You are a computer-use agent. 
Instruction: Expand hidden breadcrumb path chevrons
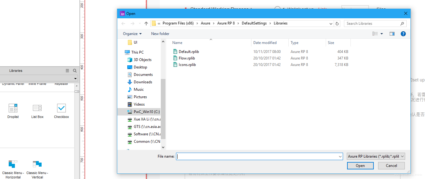point(159,24)
